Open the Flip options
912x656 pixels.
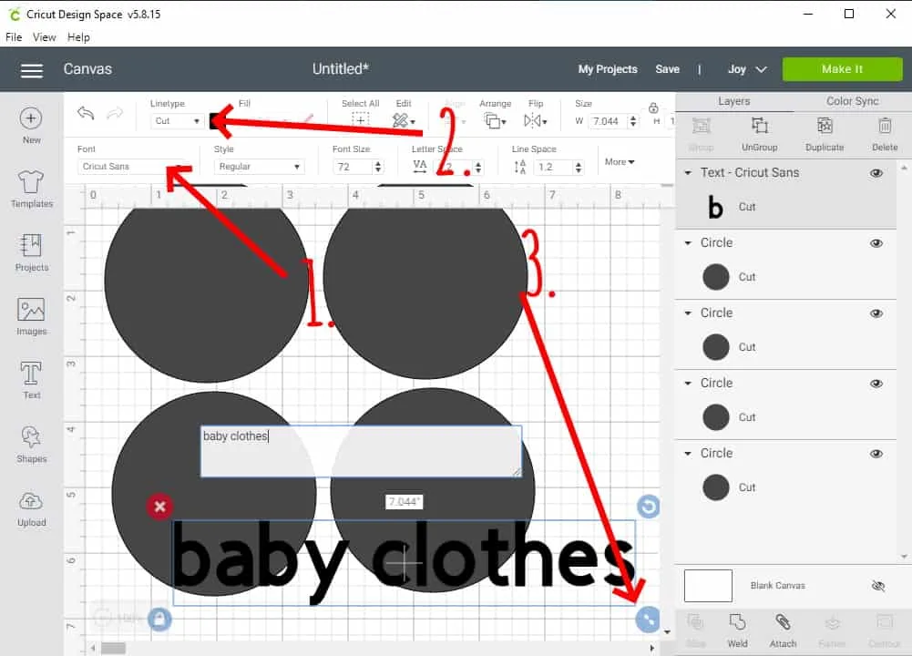[x=535, y=120]
